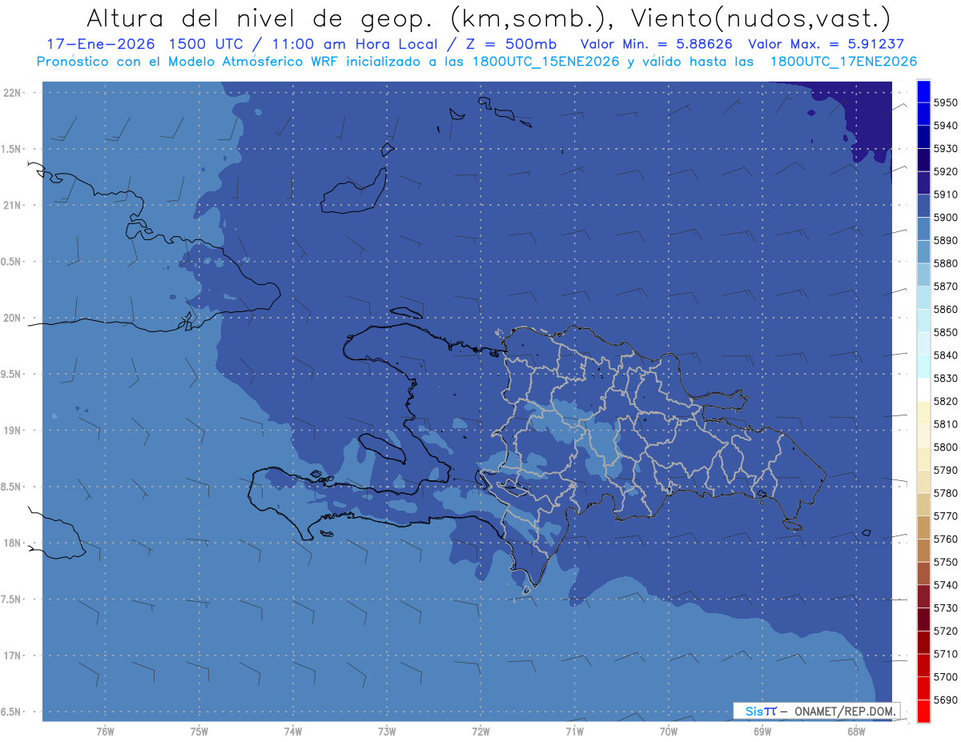Pick the bright blue swatch above 5950
Screen dimensions: 961x742
[923, 90]
